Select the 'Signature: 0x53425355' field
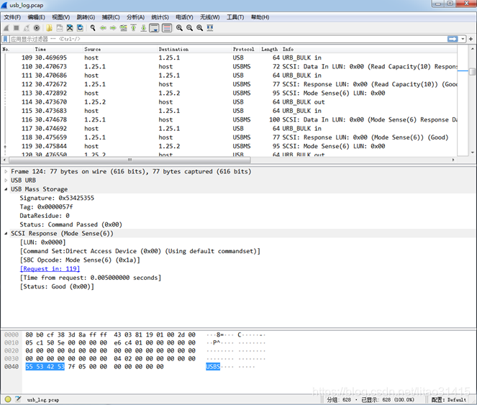 [x=57, y=198]
